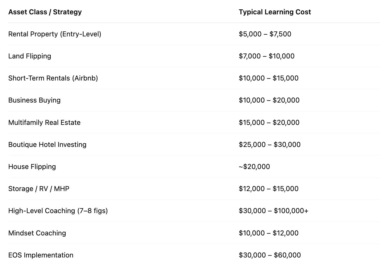Select the $12,000 – $15,000 cost value
This screenshot has height=263, width=380.
click(x=269, y=189)
